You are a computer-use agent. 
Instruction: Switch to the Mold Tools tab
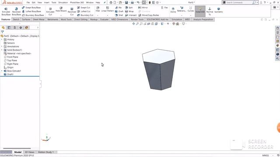pyautogui.click(x=66, y=19)
